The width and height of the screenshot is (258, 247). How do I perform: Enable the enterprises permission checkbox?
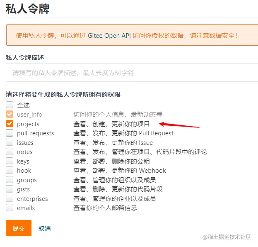tap(10, 198)
